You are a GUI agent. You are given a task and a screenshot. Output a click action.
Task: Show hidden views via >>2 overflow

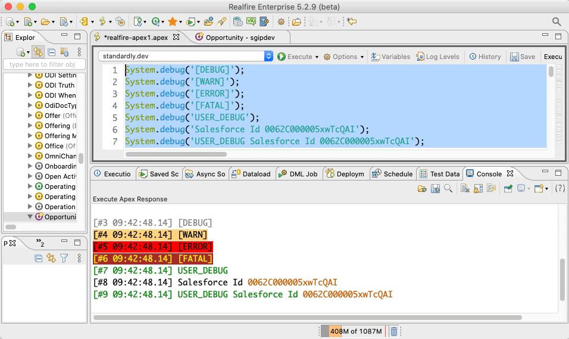tap(40, 242)
